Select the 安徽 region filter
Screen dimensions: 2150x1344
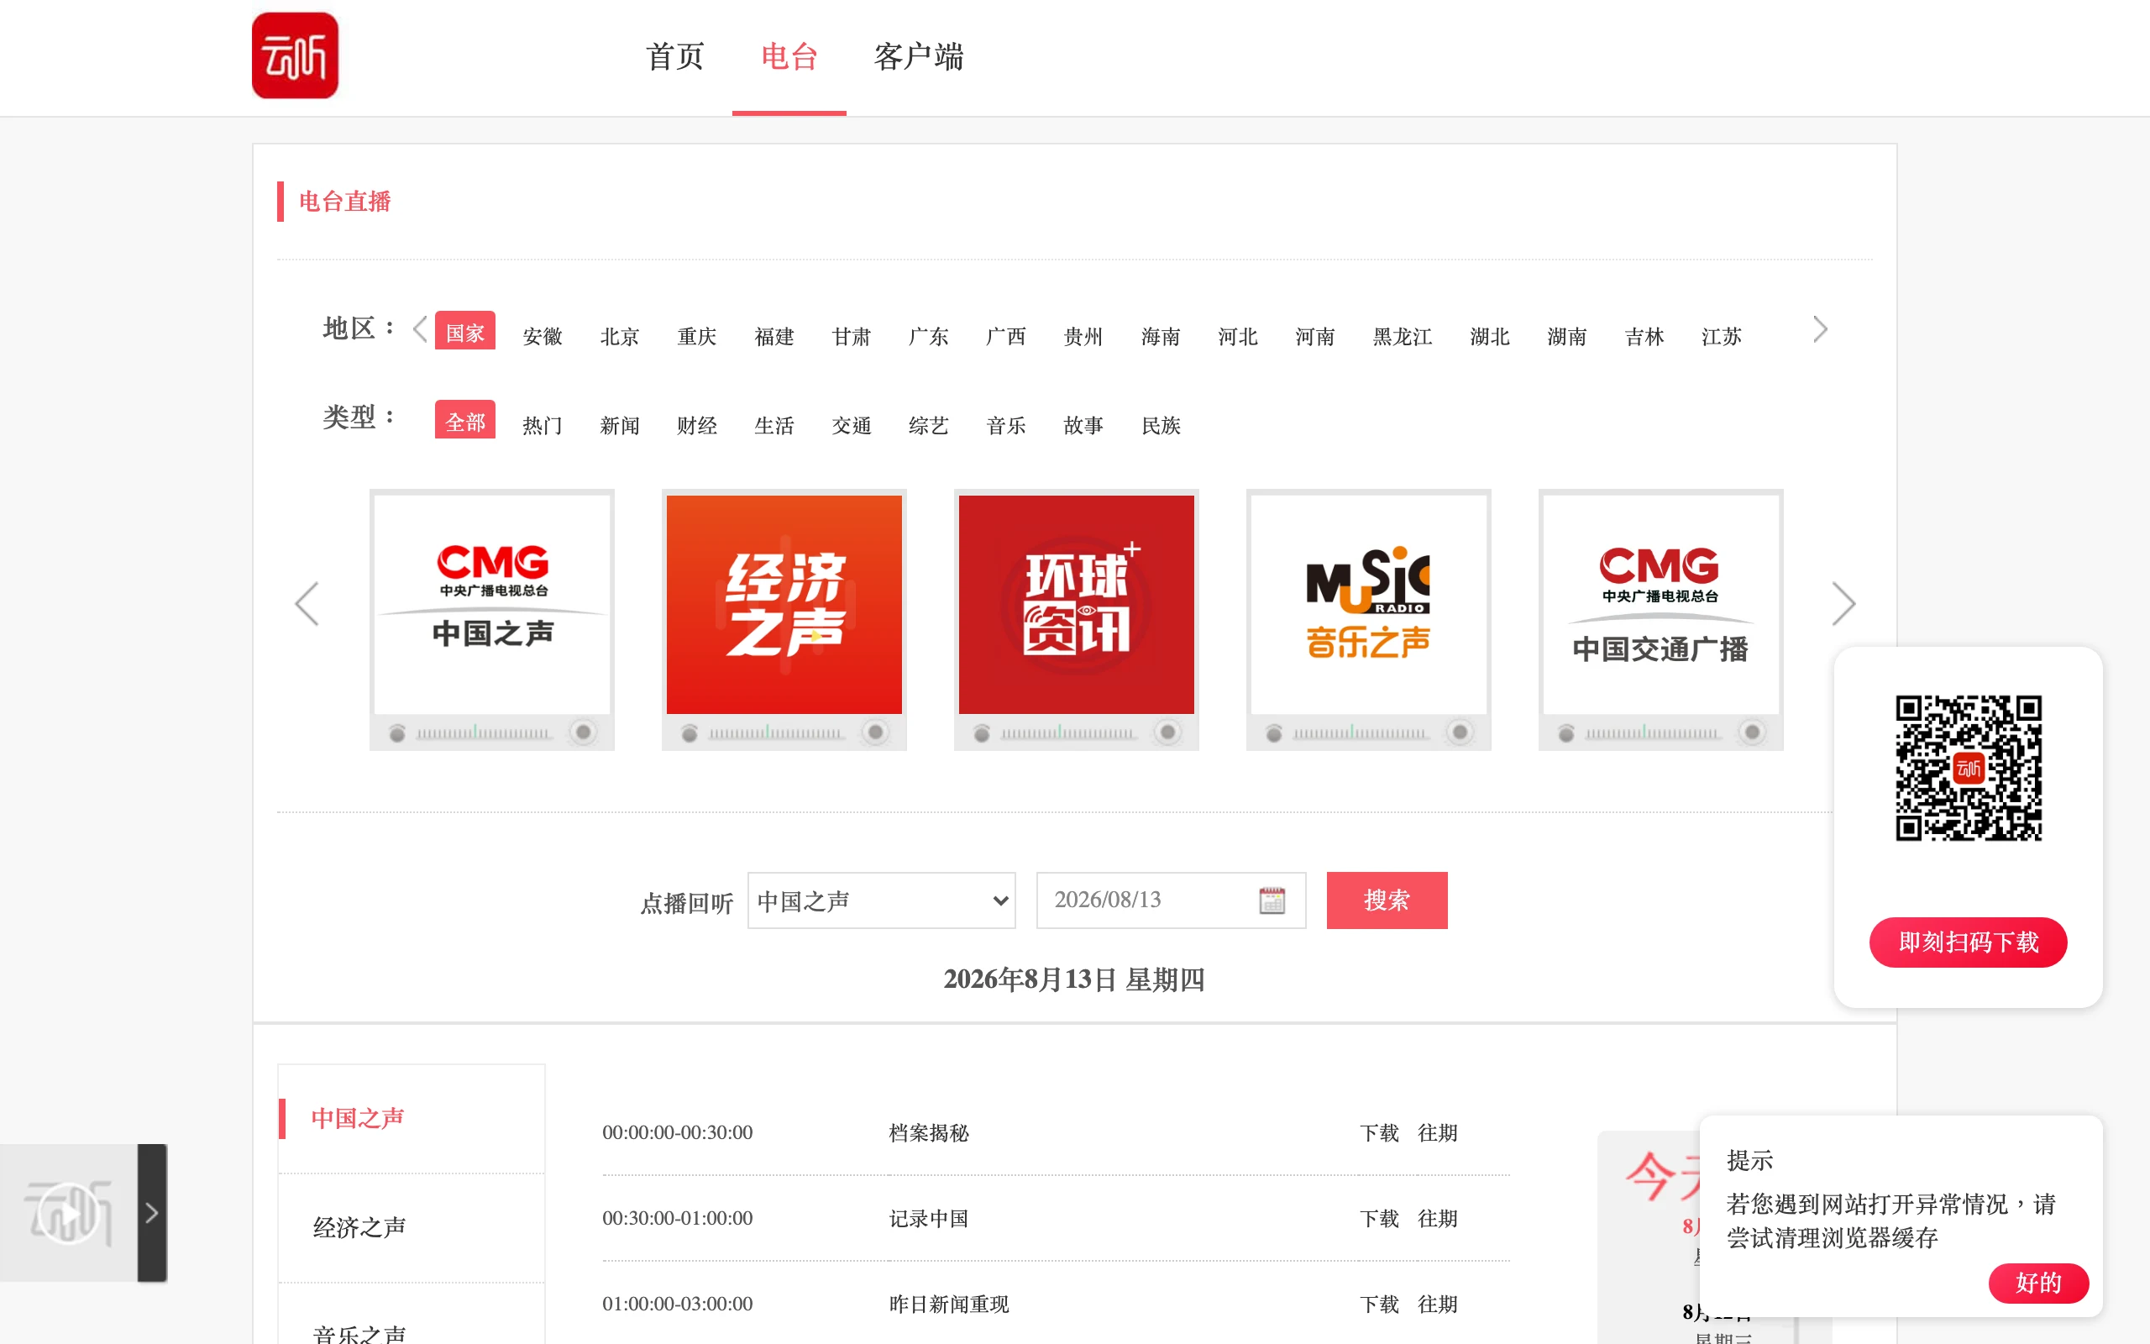coord(542,336)
